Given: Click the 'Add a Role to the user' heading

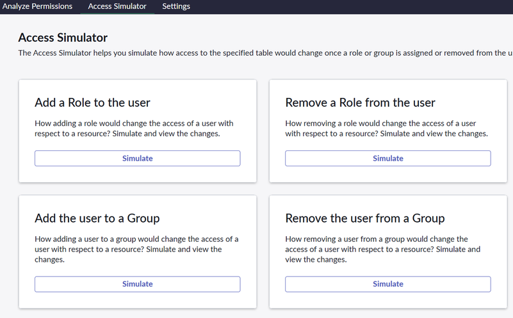Looking at the screenshot, I should (92, 103).
